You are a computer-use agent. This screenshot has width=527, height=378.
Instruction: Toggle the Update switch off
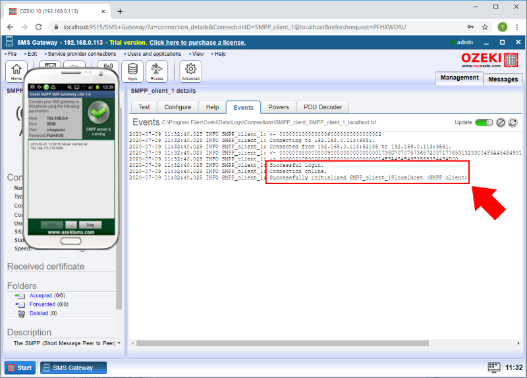pyautogui.click(x=484, y=122)
